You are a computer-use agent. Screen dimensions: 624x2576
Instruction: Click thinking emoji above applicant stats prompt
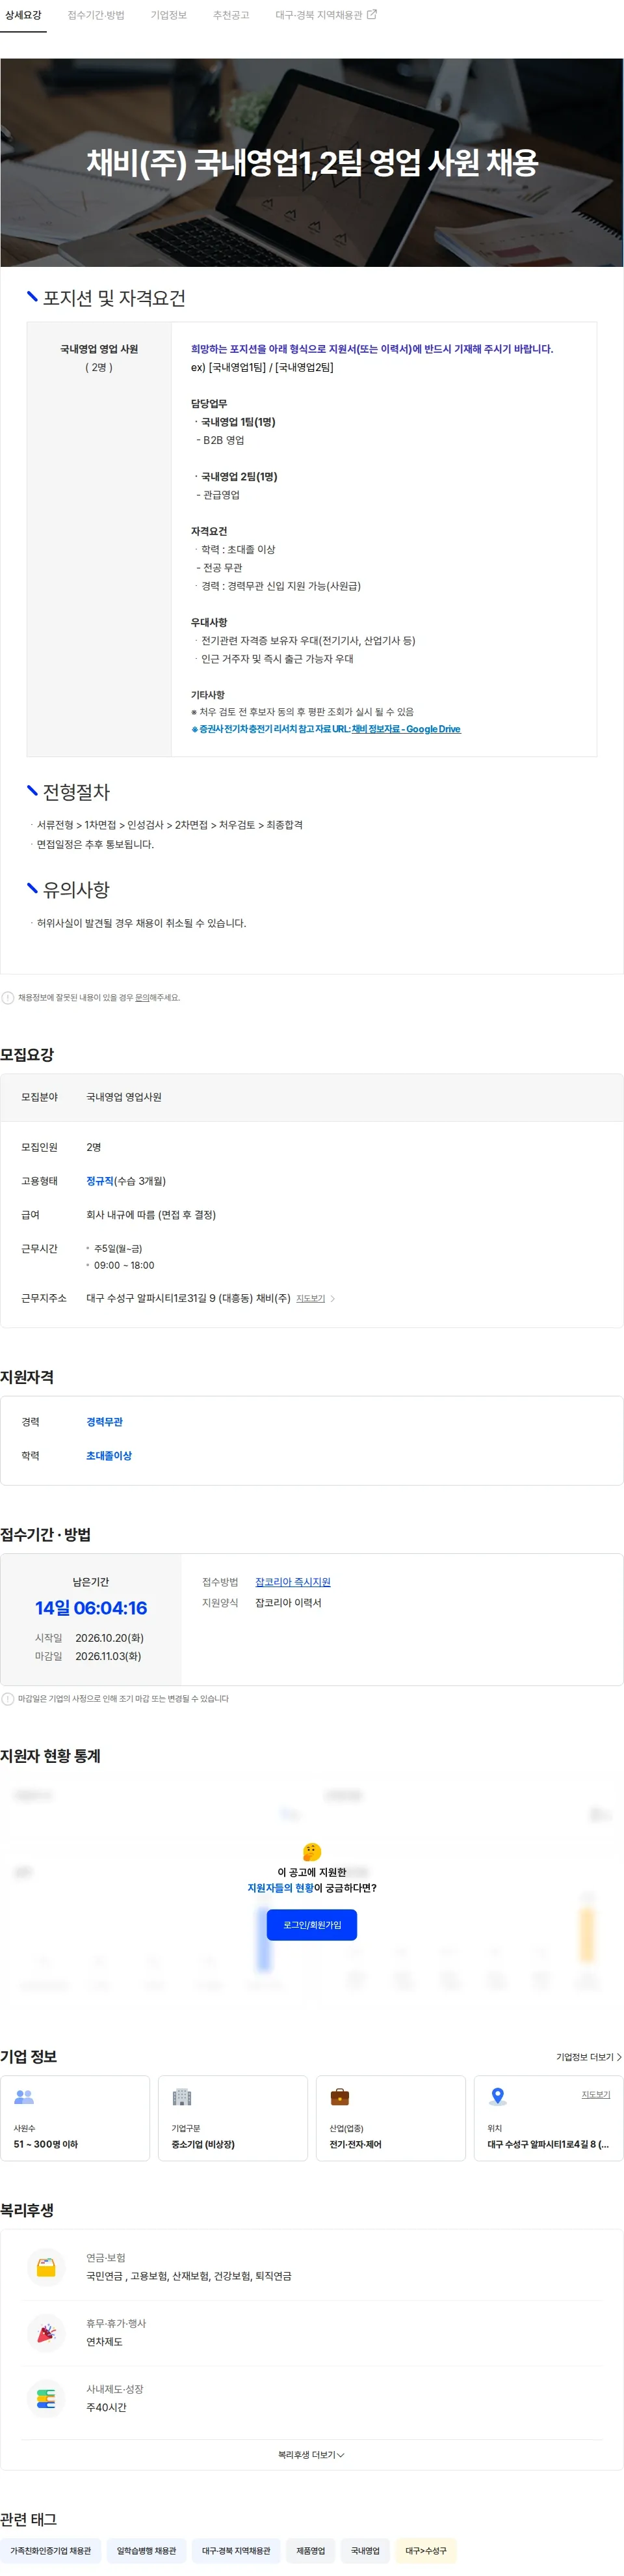coord(311,1852)
